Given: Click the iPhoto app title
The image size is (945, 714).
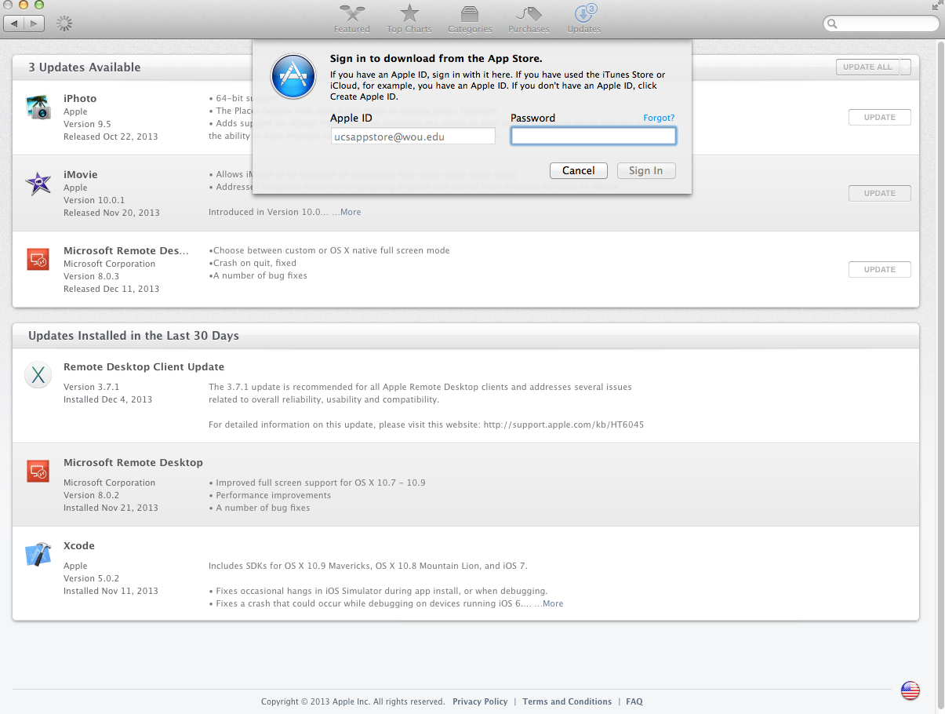Looking at the screenshot, I should tap(80, 98).
